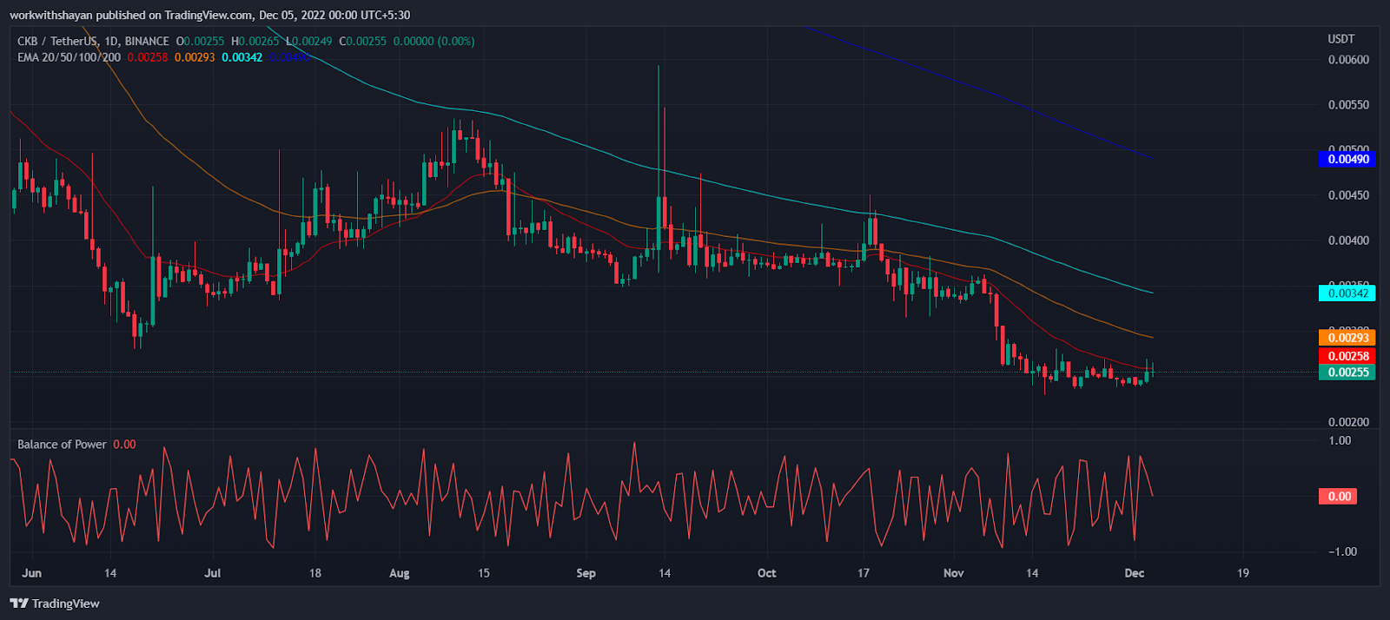Click the Dec label on time axis

[x=1135, y=573]
